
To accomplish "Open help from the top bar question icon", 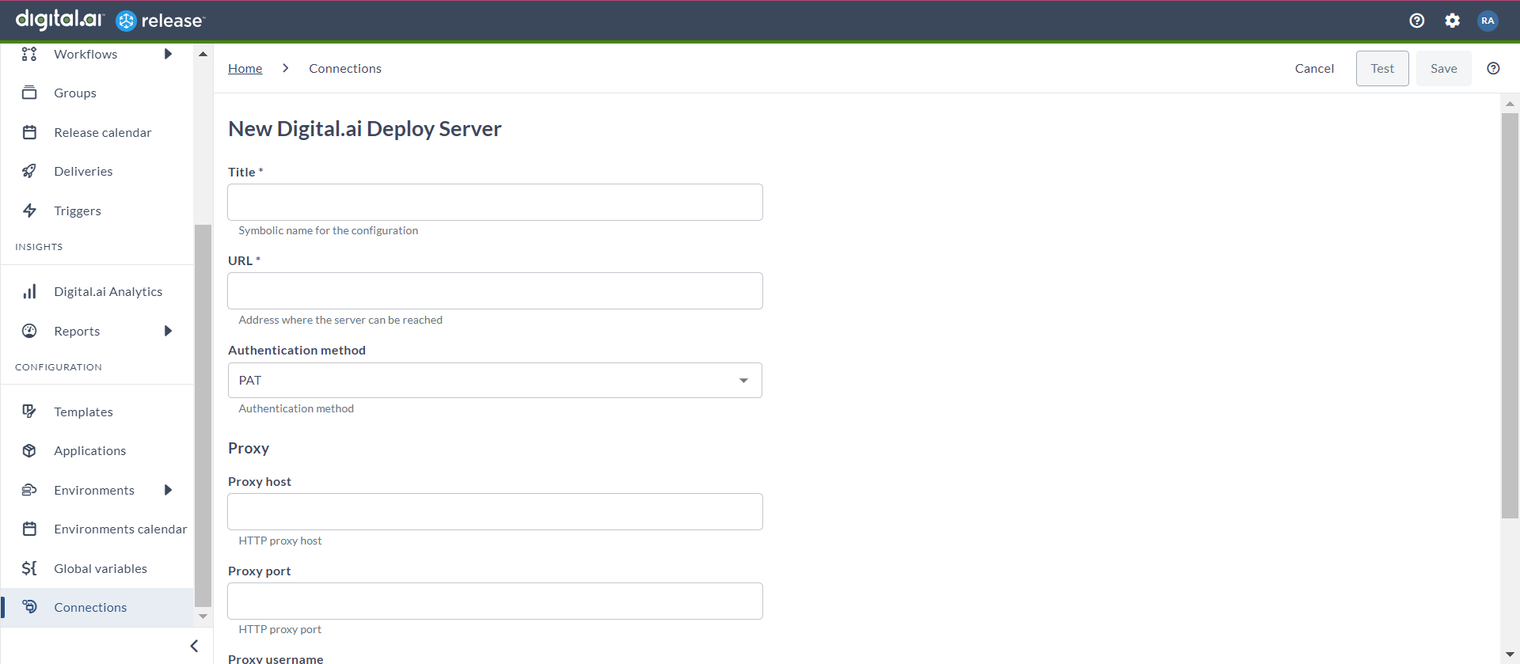I will point(1417,21).
